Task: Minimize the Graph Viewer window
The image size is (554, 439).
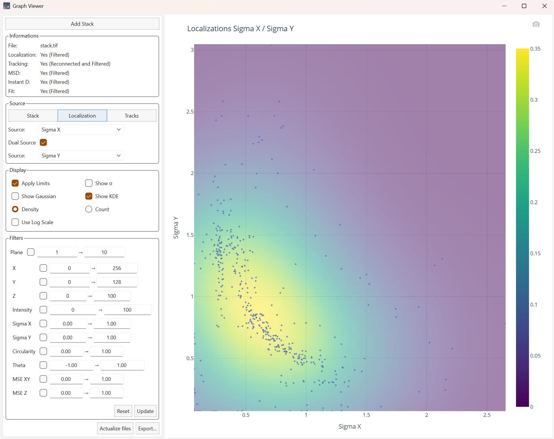Action: tap(504, 6)
